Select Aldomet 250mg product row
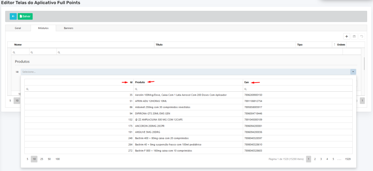 coord(188,107)
